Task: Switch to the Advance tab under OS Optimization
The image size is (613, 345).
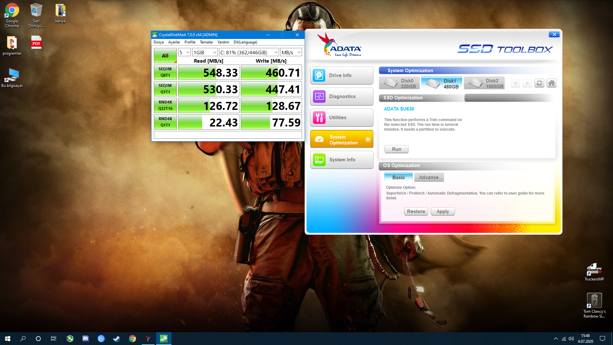Action: coord(429,177)
